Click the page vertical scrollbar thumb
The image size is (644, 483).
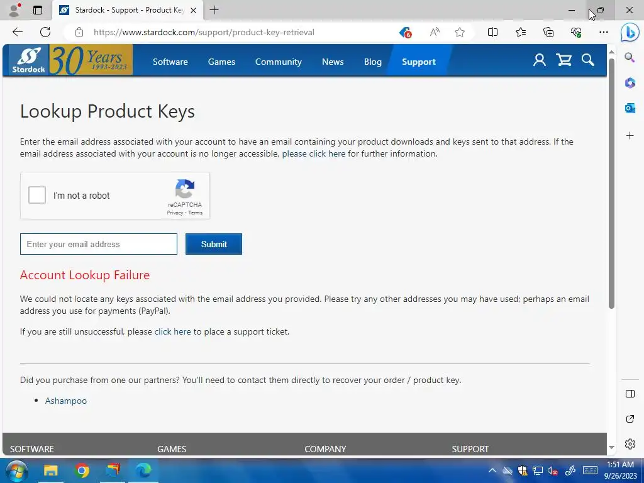pos(611,183)
